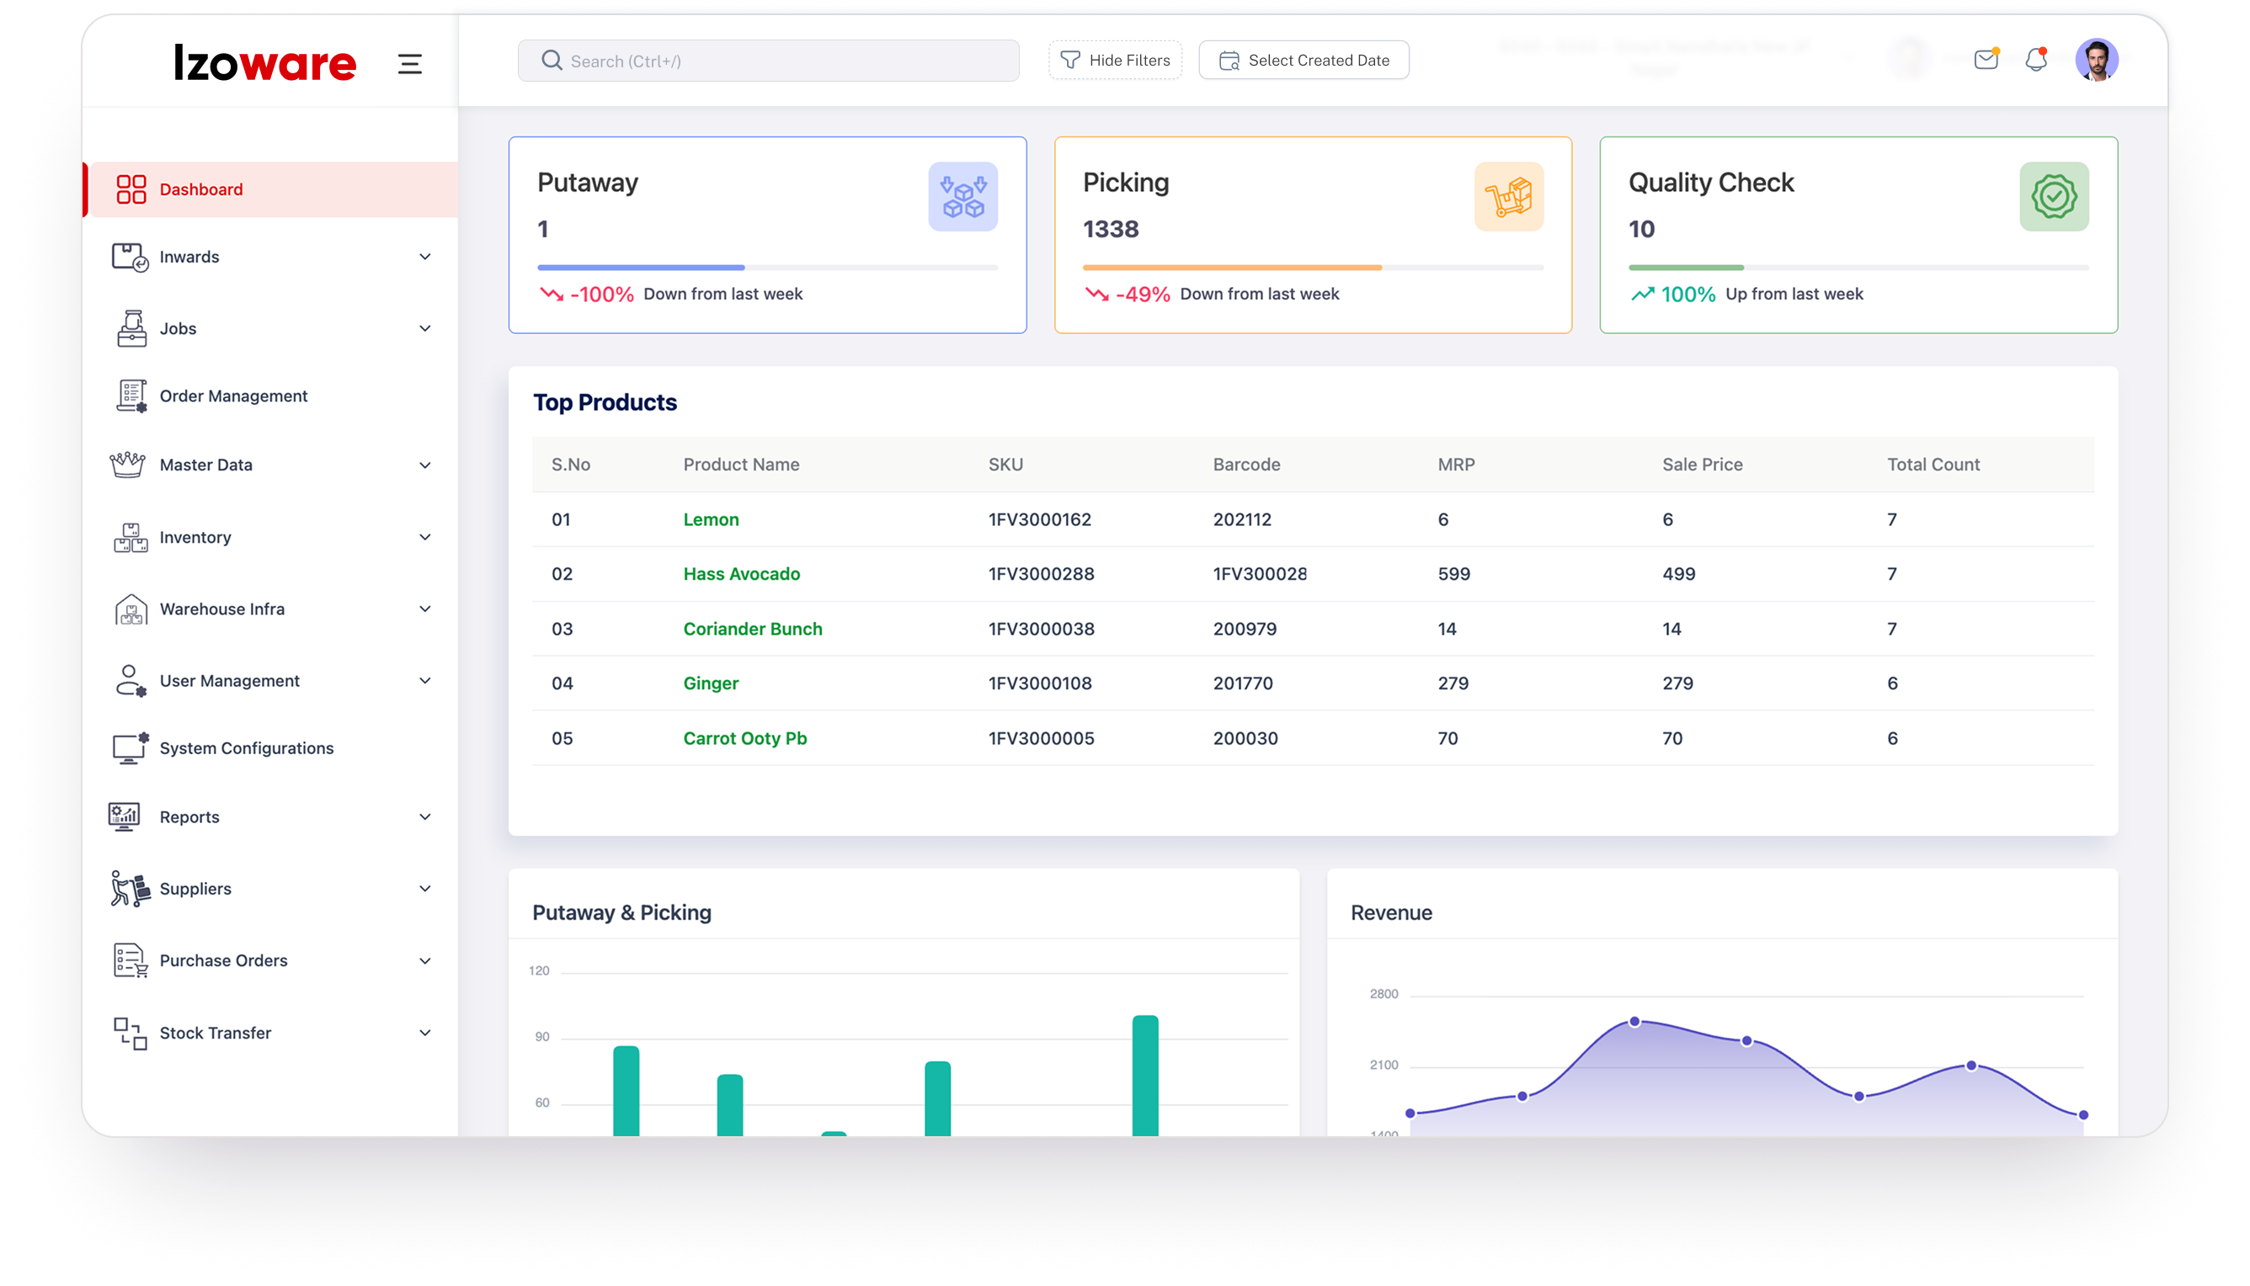Click the Izoware logo
Image resolution: width=2250 pixels, height=1286 pixels.
click(x=265, y=63)
